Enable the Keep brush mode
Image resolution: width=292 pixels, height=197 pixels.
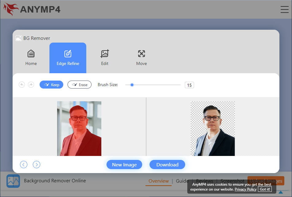pos(51,85)
